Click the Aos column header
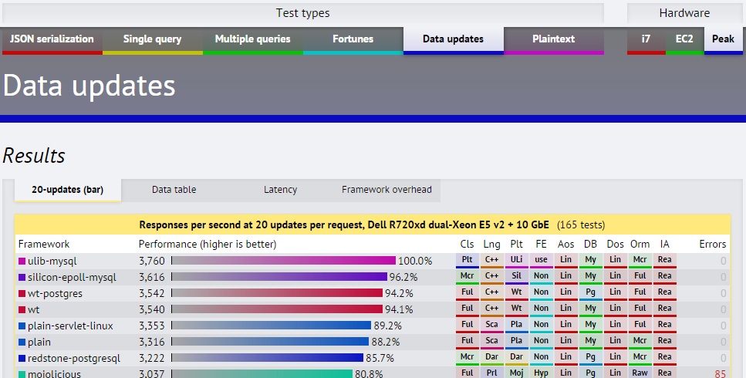The width and height of the screenshot is (746, 378). point(565,244)
